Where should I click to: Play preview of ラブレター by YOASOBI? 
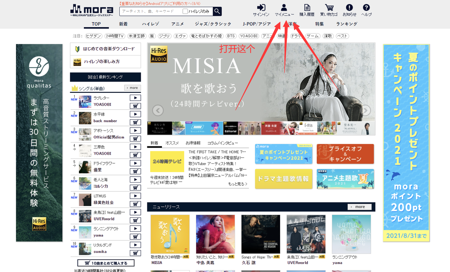[135, 98]
